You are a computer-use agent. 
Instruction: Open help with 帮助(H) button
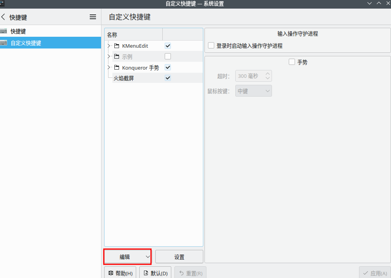click(120, 273)
